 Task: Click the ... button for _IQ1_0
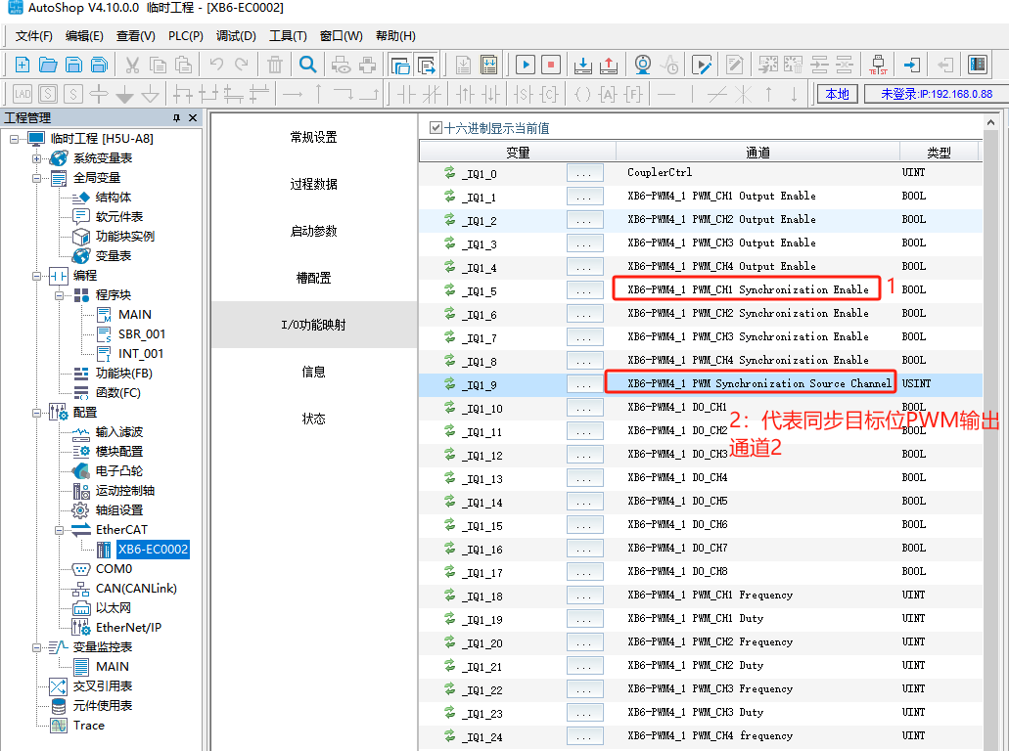[585, 174]
